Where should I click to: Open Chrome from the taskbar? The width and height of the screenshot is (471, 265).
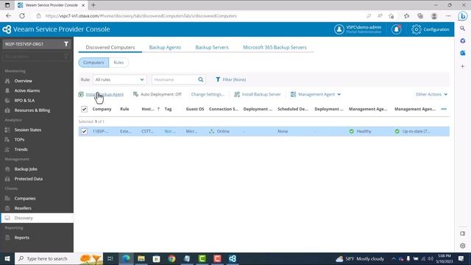click(x=171, y=258)
